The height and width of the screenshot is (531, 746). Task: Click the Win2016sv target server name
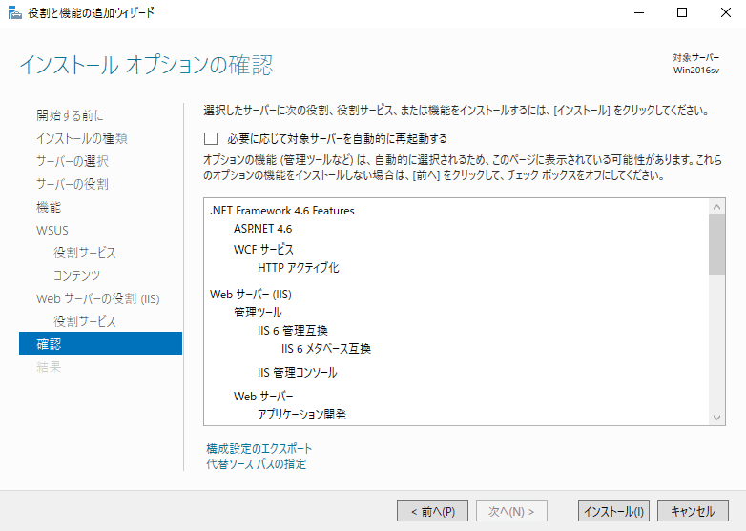click(696, 71)
